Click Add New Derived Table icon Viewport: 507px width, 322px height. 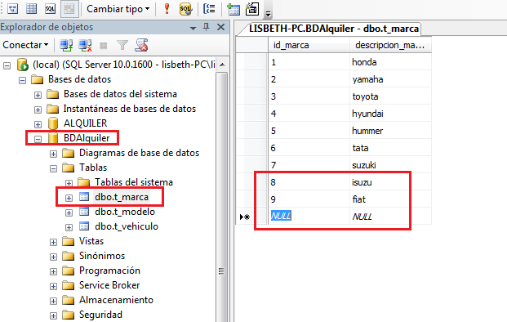coord(252,9)
